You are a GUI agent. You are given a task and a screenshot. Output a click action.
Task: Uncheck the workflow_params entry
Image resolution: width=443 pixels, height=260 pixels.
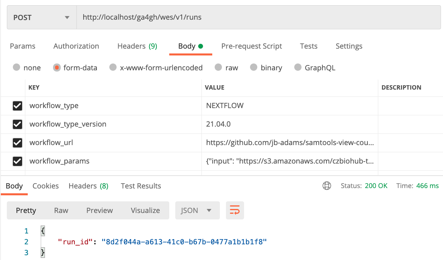coord(16,161)
